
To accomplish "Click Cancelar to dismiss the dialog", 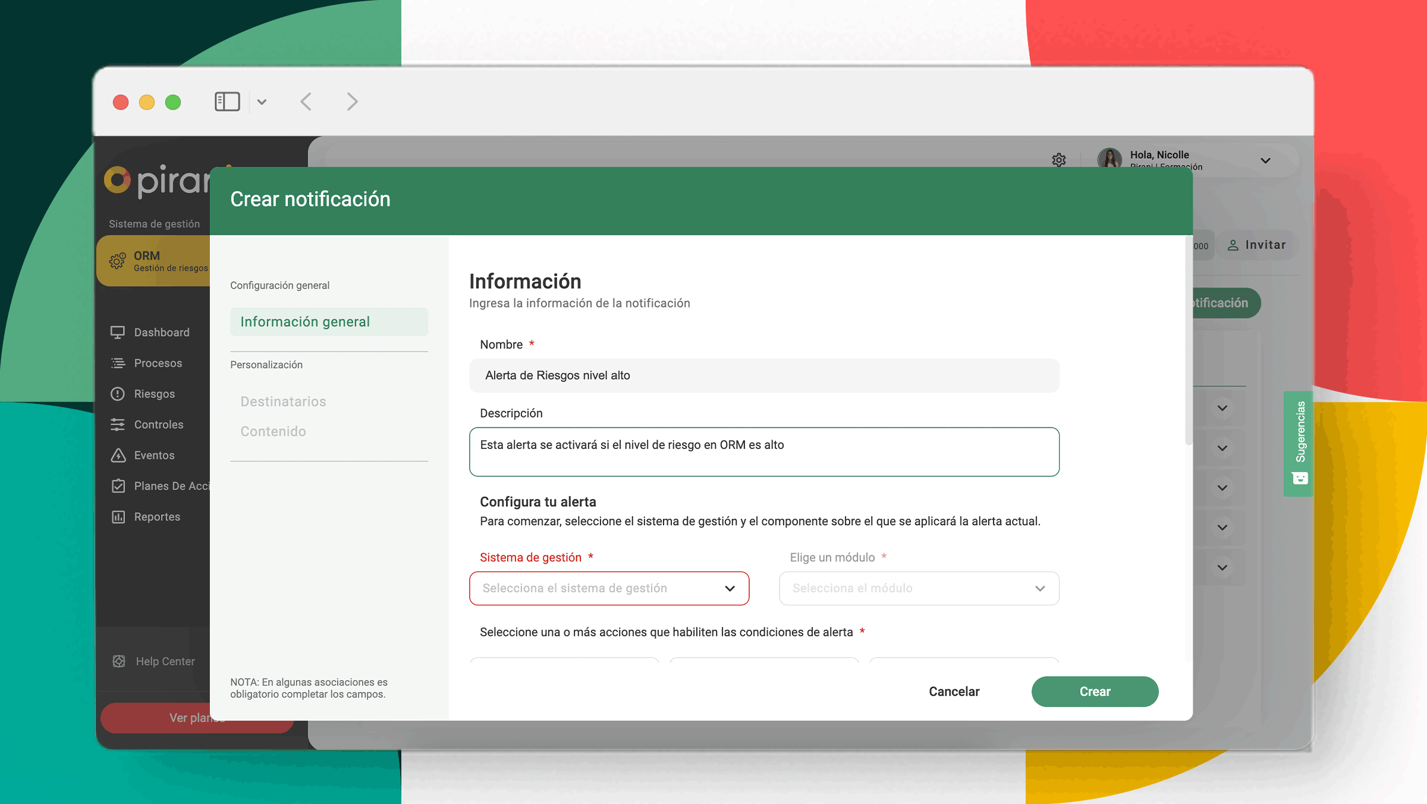I will coord(954,692).
